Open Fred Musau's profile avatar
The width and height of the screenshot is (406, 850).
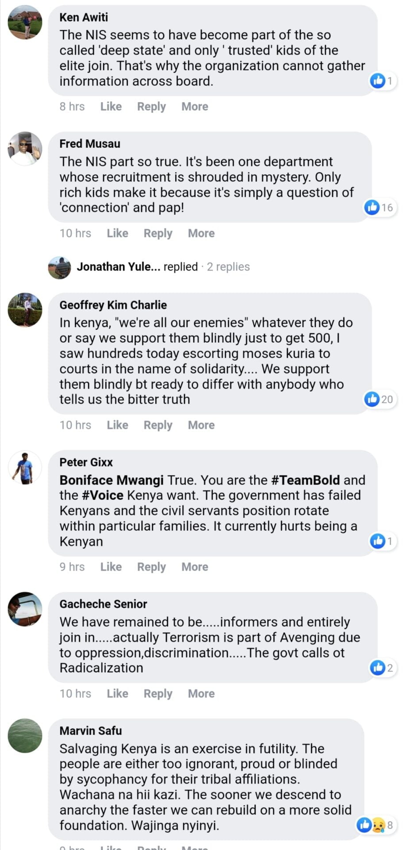tap(25, 149)
